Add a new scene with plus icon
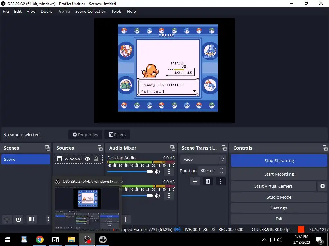This screenshot has height=246, width=329. click(7, 219)
